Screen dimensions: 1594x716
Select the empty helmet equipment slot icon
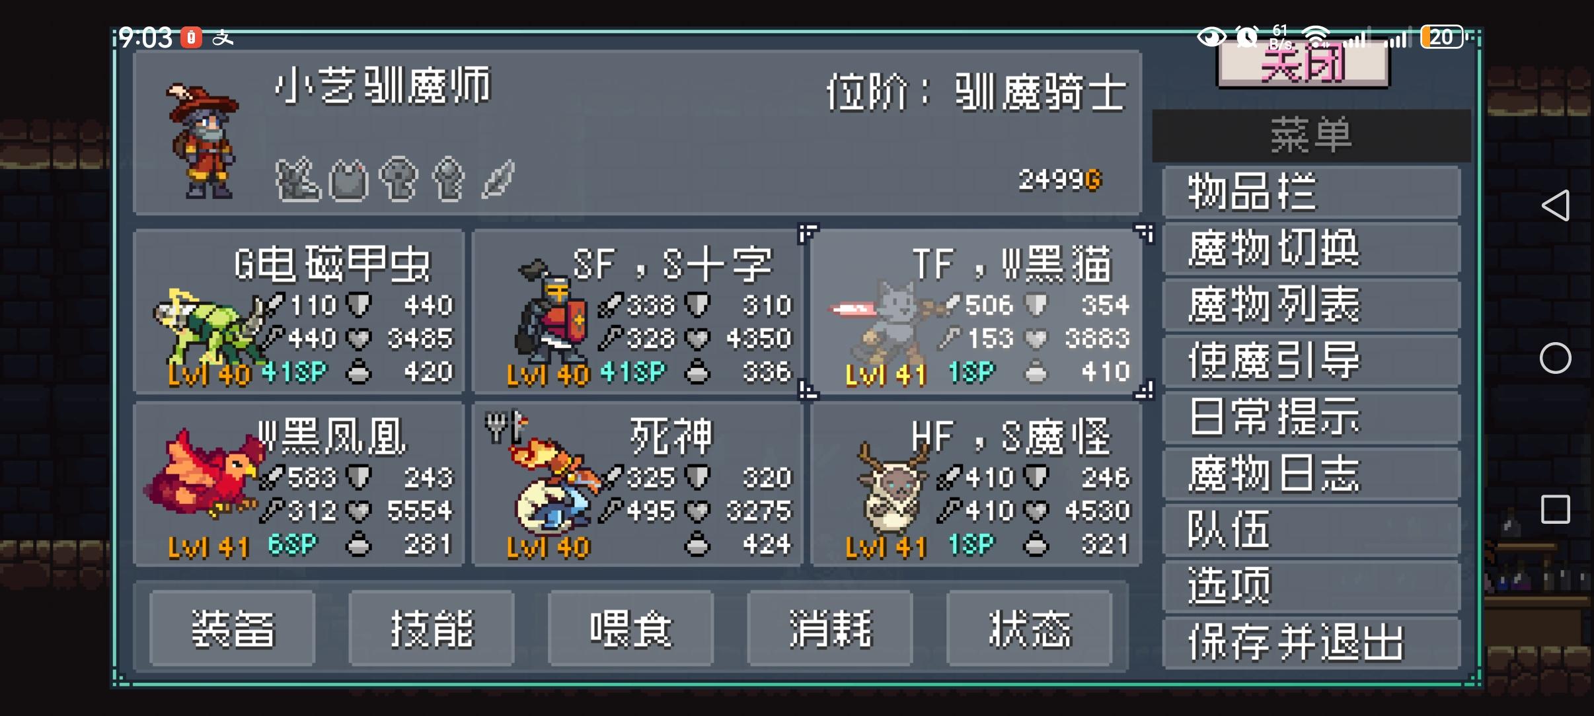tap(398, 179)
